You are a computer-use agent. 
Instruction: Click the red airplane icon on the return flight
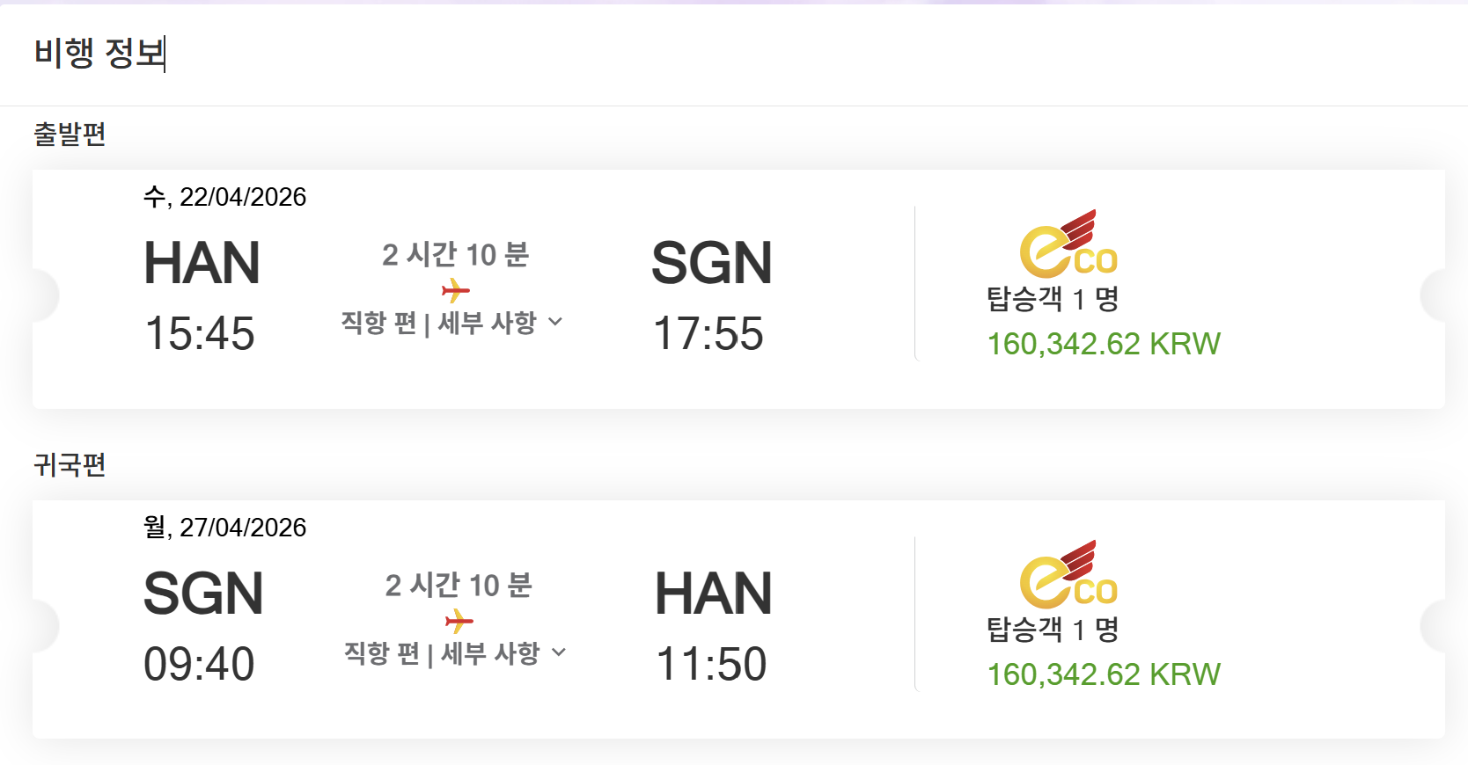click(459, 622)
